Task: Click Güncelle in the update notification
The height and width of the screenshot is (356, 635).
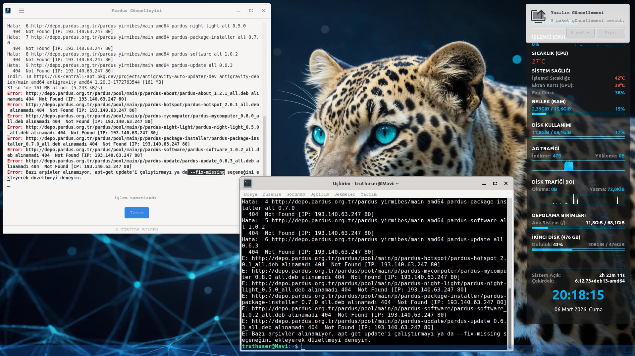Action: 580,32
